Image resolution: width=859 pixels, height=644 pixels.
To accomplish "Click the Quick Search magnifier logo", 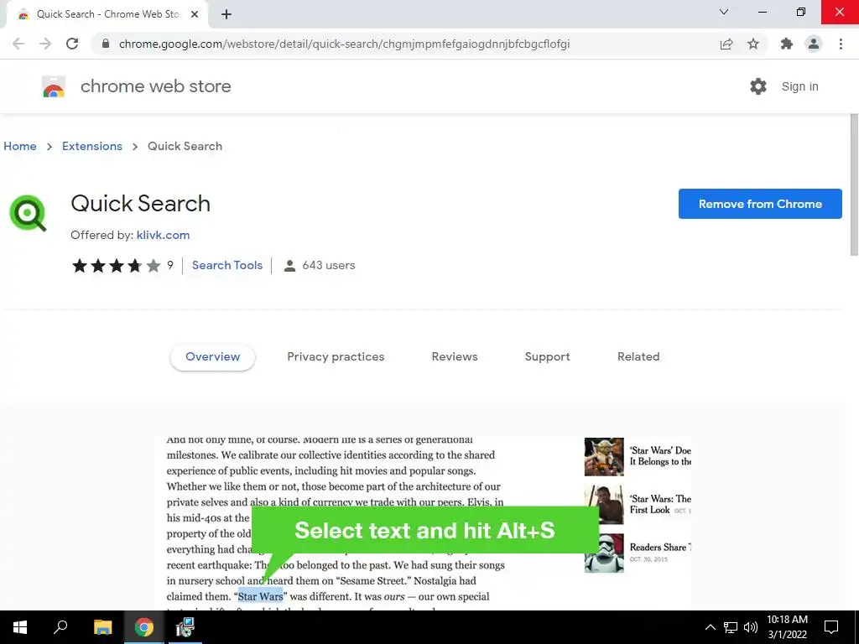I will (x=28, y=213).
